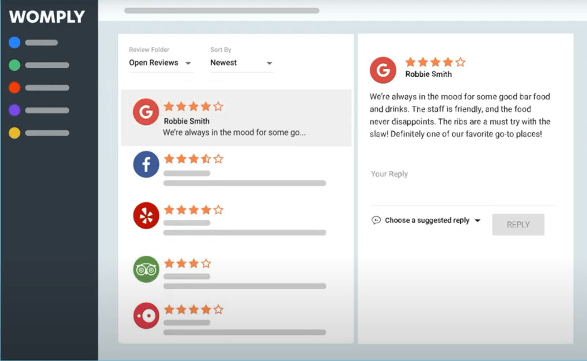Click the Review Folder label
Image resolution: width=587 pixels, height=361 pixels.
149,50
